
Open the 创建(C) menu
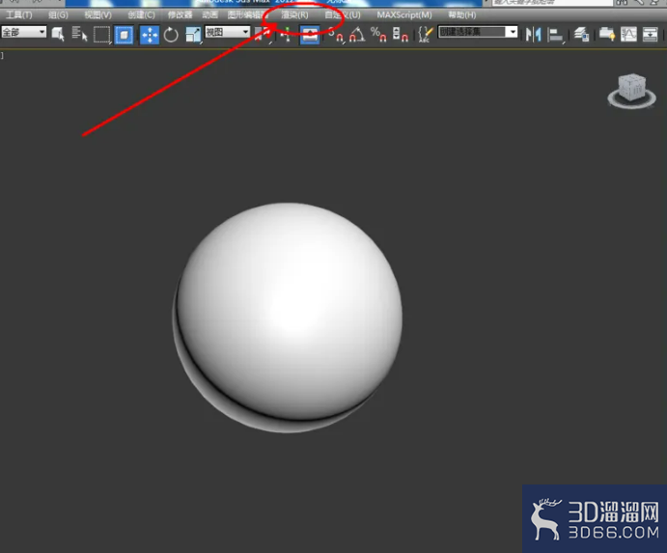click(x=141, y=15)
